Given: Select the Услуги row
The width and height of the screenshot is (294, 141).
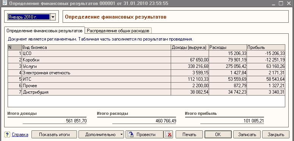Looking at the screenshot, I should (146, 66).
